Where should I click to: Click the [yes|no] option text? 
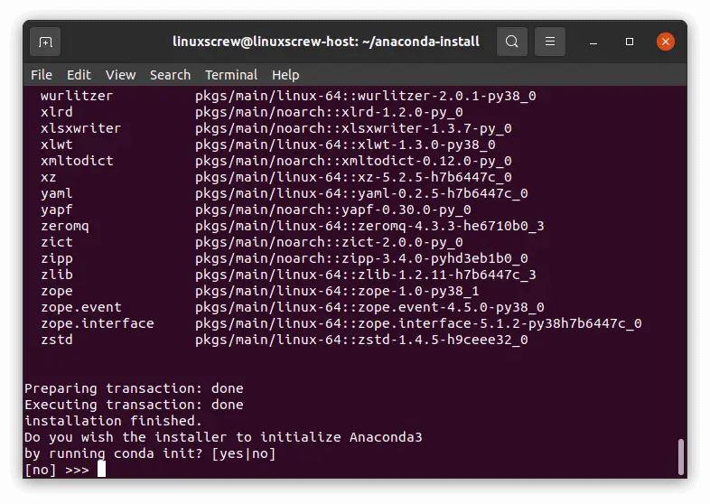click(244, 453)
